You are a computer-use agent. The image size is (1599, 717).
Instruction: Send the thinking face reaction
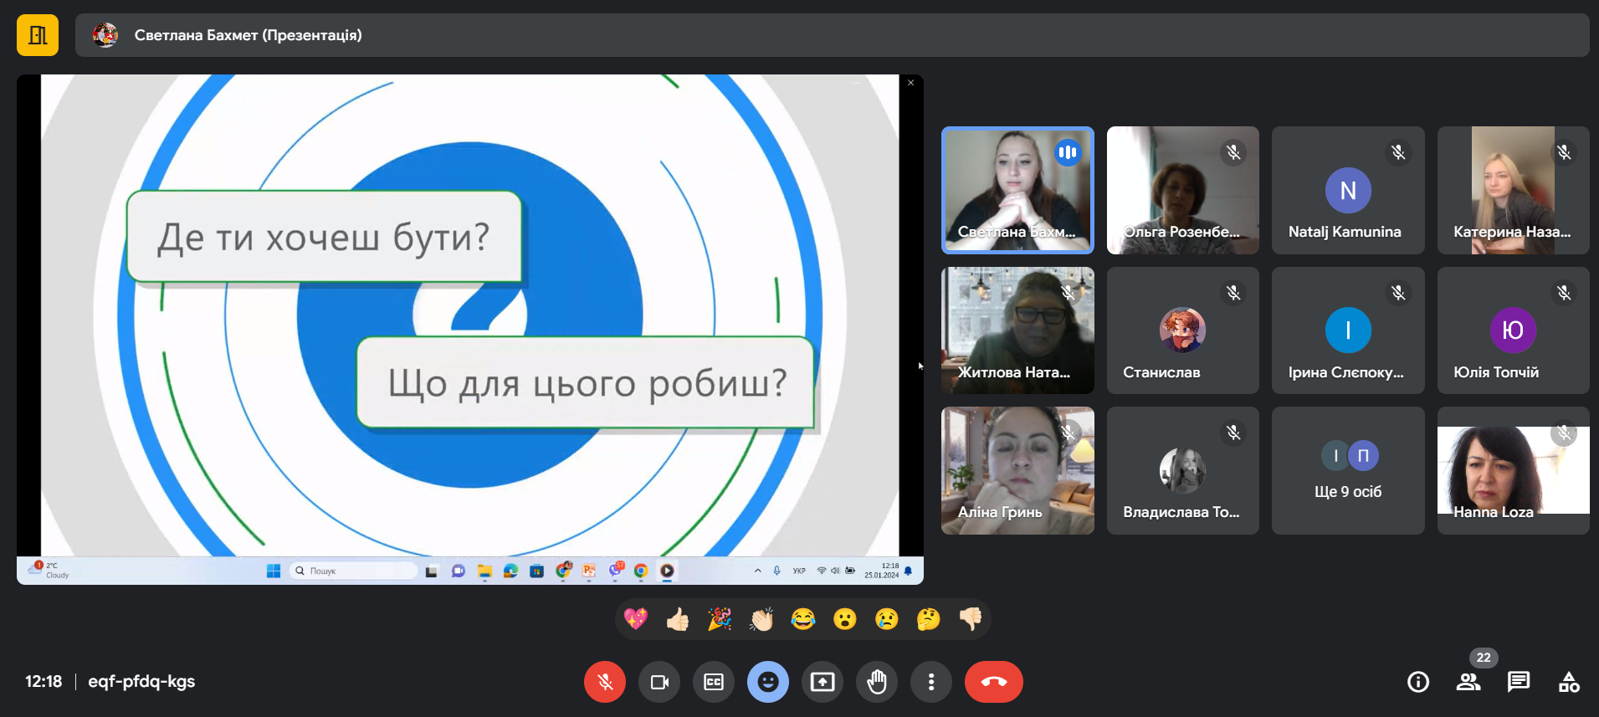point(928,619)
